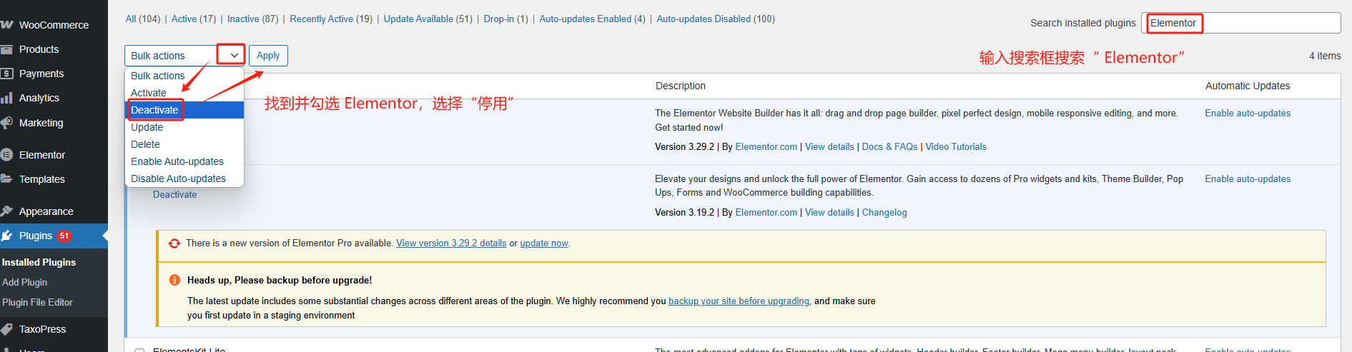Click View version 3.29.2 details link
The image size is (1352, 352).
[x=451, y=243]
